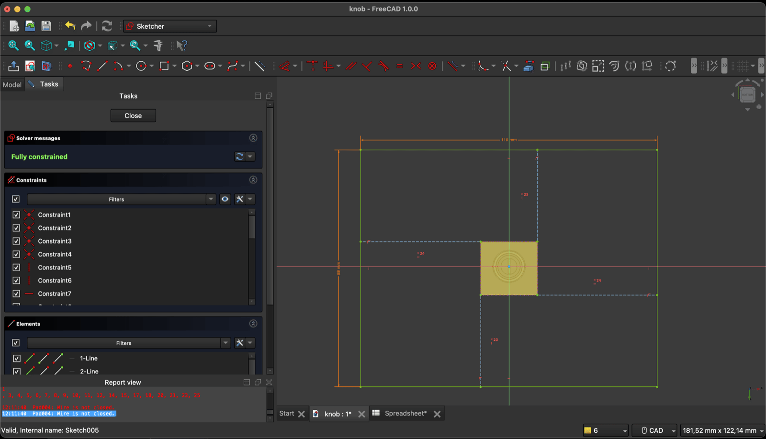Apply symmetric constraint
766x439 pixels.
[416, 66]
